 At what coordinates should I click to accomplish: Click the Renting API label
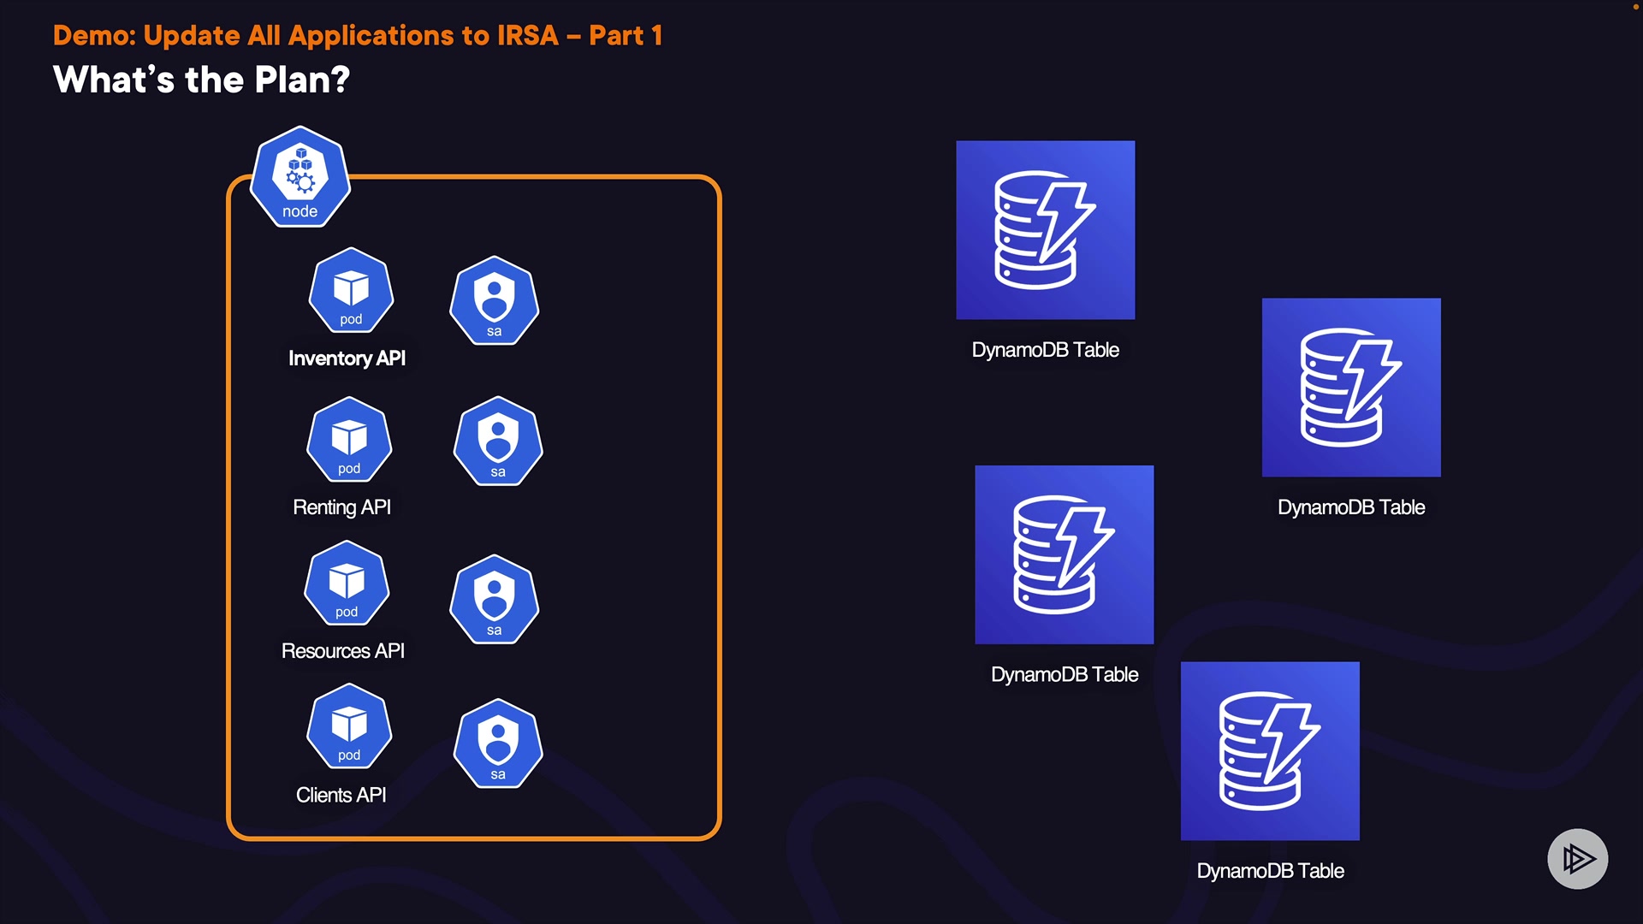tap(341, 507)
